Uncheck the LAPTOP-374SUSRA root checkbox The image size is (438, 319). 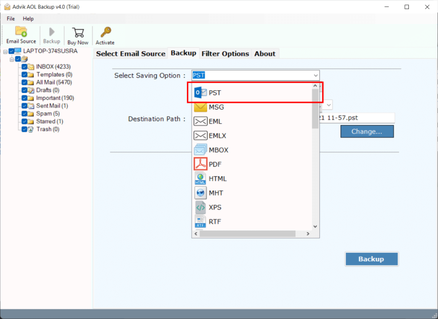11,51
